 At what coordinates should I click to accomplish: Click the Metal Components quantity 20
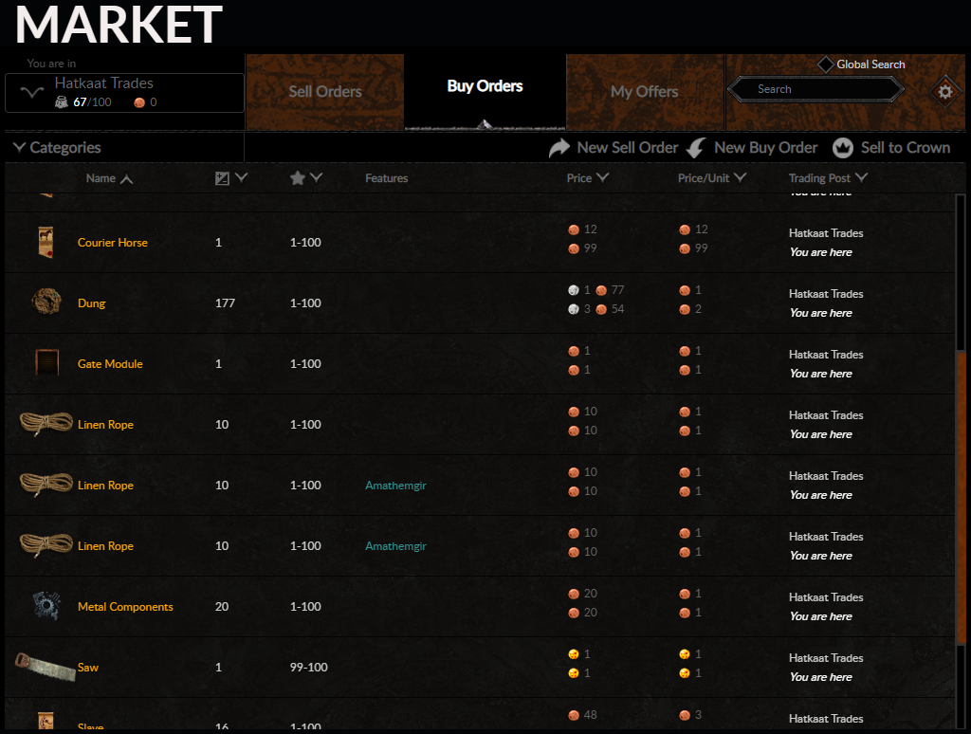click(x=222, y=606)
